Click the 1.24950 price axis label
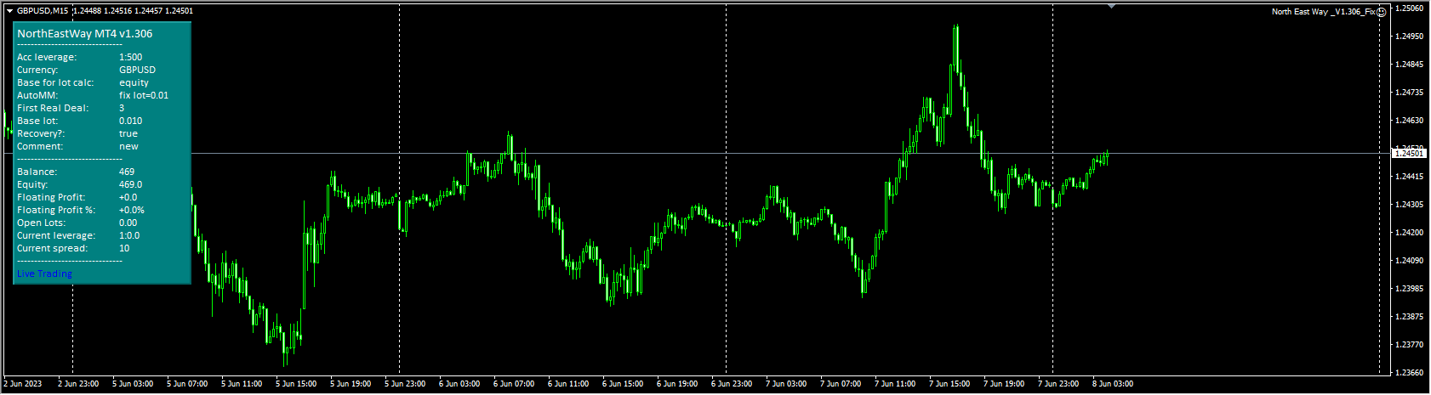The image size is (1431, 395). tap(1411, 37)
